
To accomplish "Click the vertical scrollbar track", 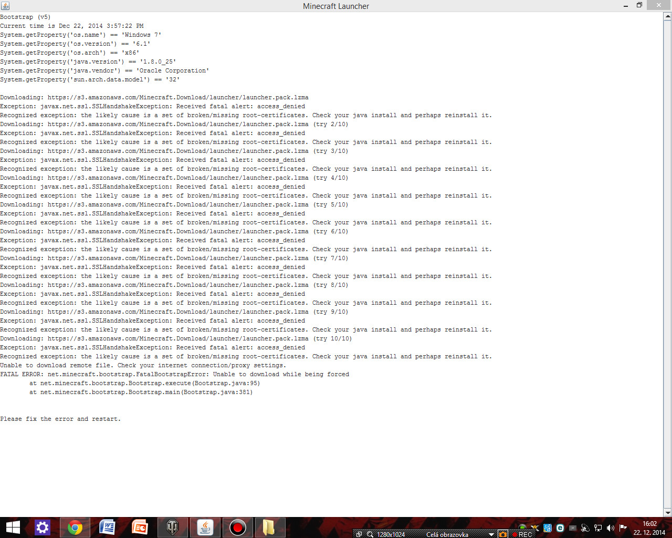I will (668, 264).
